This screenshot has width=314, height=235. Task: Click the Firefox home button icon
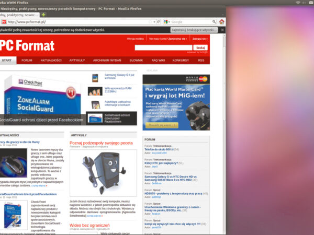tap(222, 22)
